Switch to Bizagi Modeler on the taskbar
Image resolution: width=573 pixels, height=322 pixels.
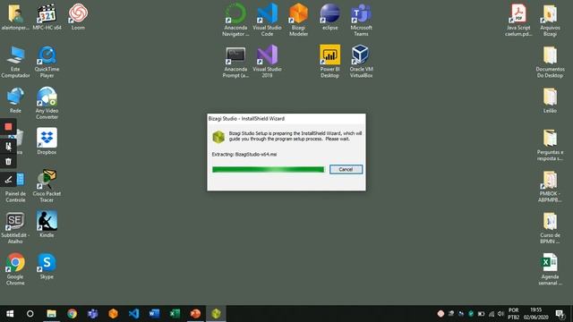point(114,314)
